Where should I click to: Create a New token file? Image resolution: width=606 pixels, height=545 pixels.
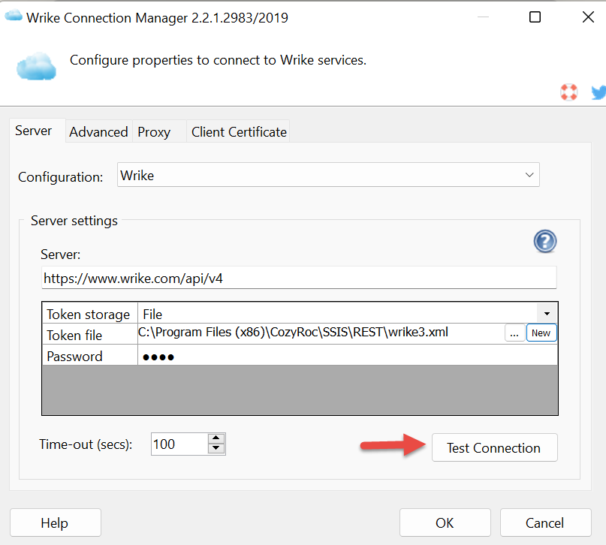(x=541, y=333)
